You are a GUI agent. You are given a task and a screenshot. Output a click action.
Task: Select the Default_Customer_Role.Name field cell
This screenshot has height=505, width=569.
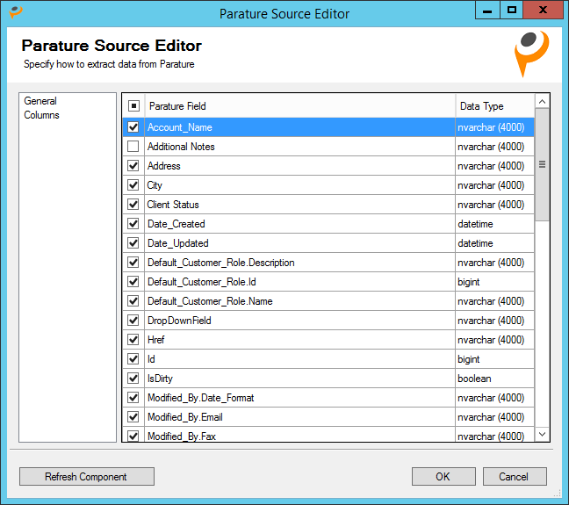click(299, 301)
